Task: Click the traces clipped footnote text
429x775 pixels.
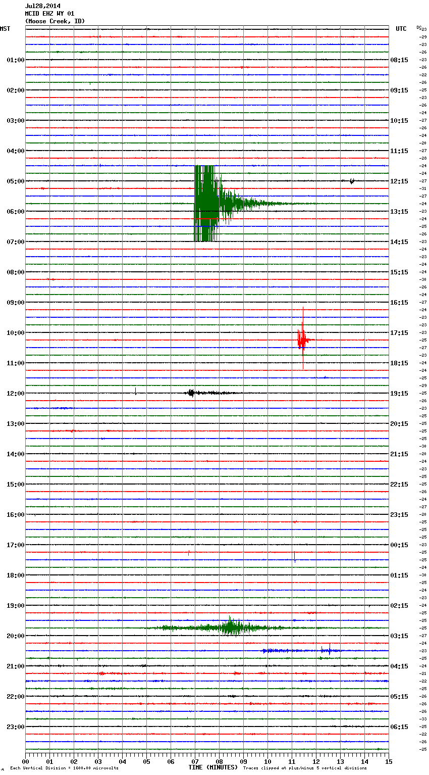Action: 305,768
